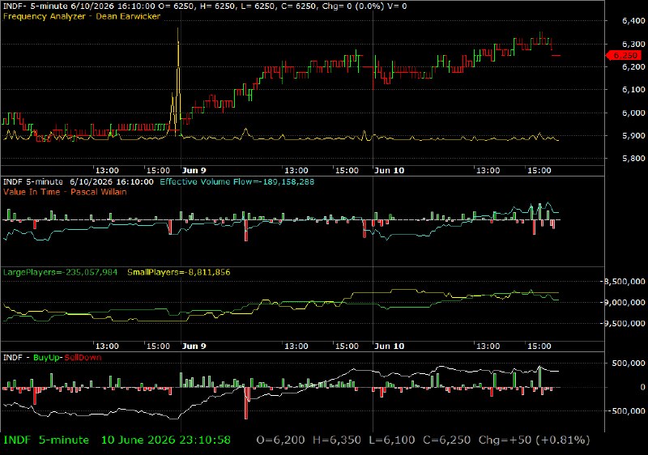Click the 9,500,000 players axis label
Image resolution: width=648 pixels, height=455 pixels.
625,324
